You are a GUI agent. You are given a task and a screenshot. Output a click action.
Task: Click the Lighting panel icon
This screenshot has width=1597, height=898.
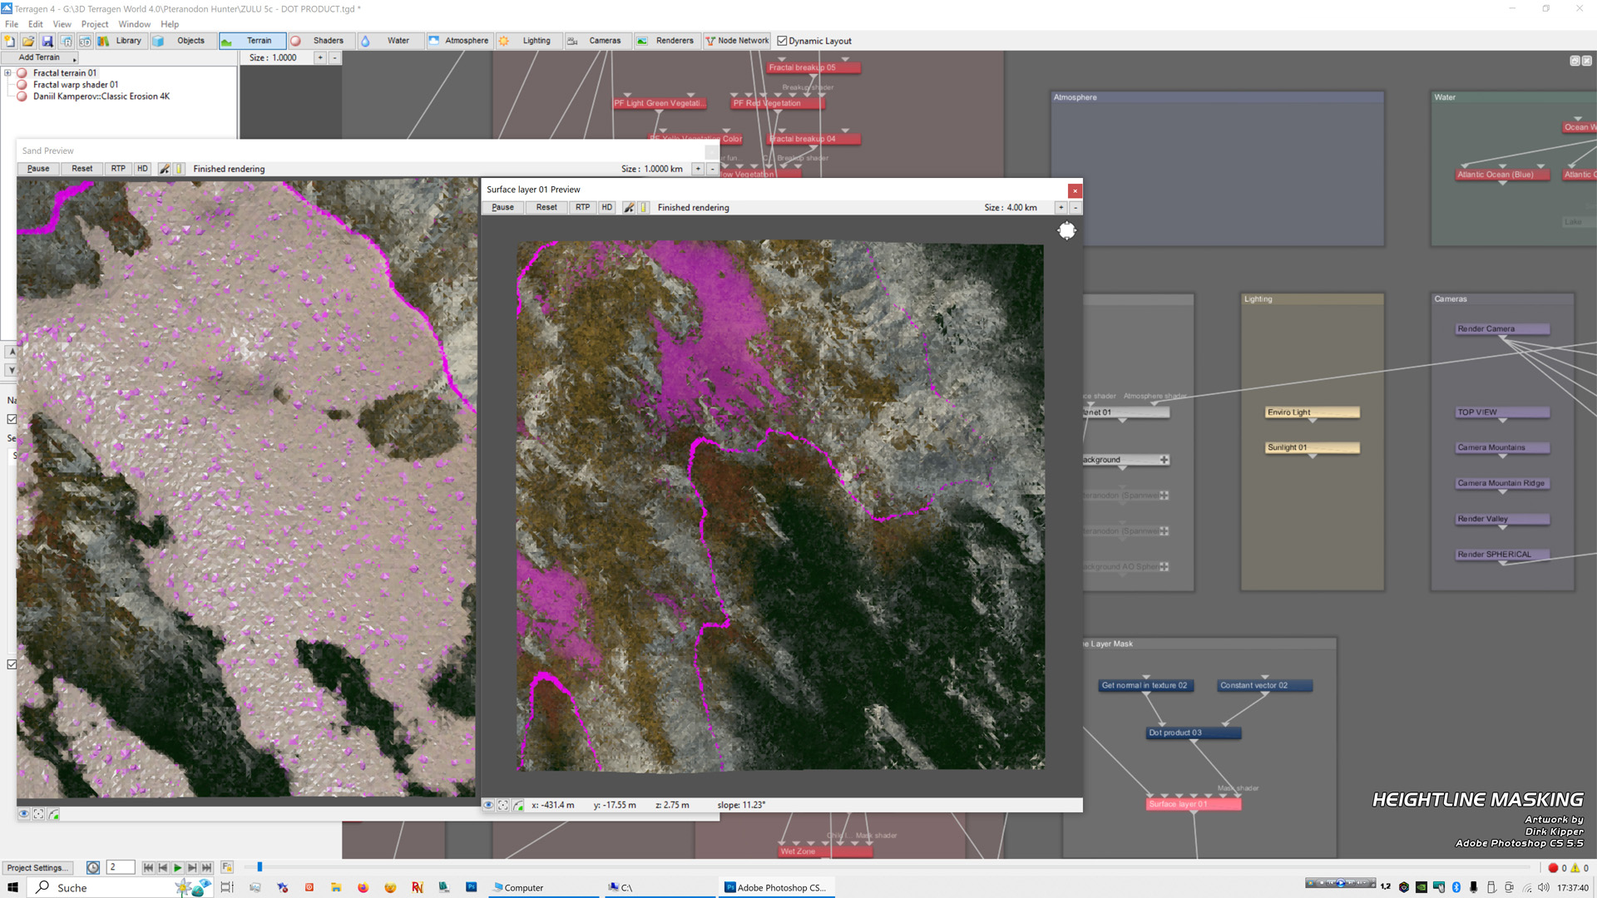503,41
